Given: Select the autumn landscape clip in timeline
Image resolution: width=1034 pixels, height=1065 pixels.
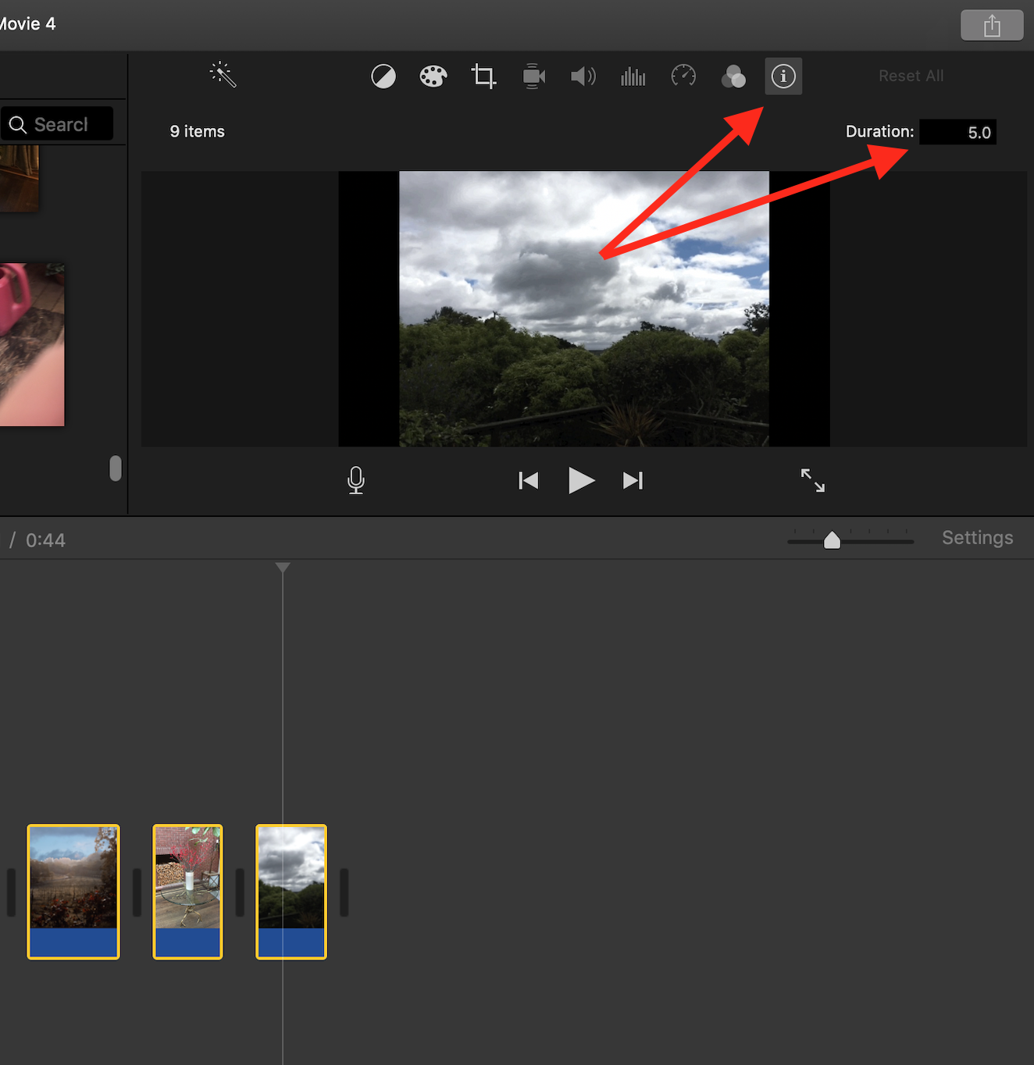Looking at the screenshot, I should (73, 892).
